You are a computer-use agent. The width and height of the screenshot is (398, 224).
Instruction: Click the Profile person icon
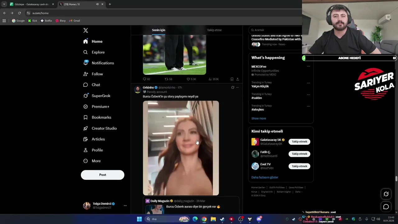pos(86,150)
